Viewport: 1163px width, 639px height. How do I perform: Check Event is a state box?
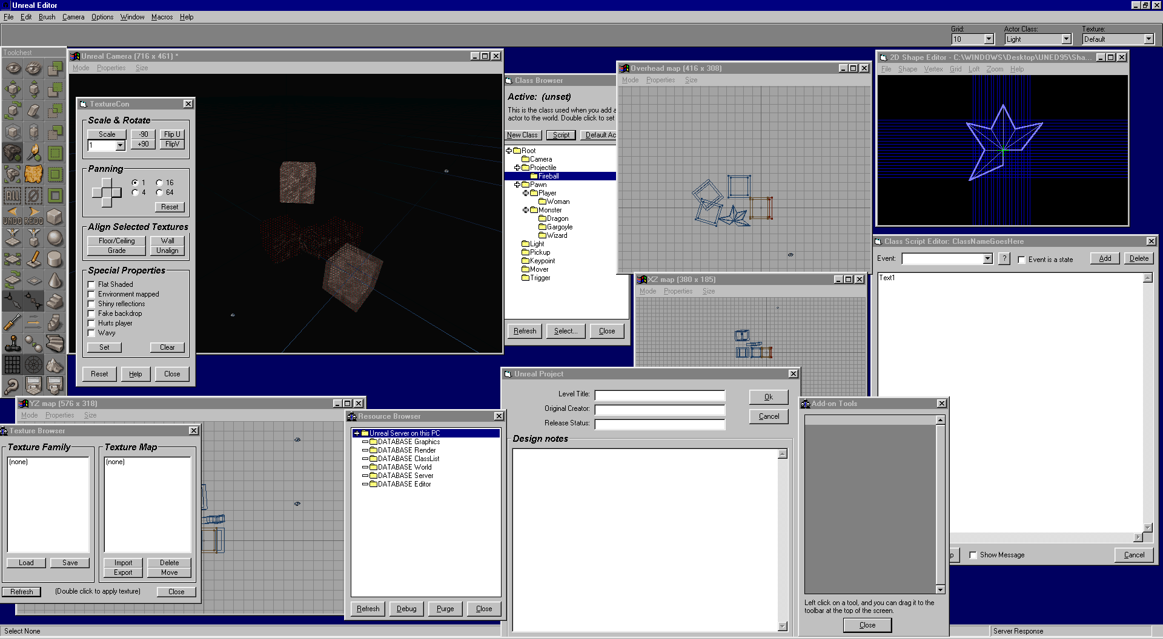1021,260
